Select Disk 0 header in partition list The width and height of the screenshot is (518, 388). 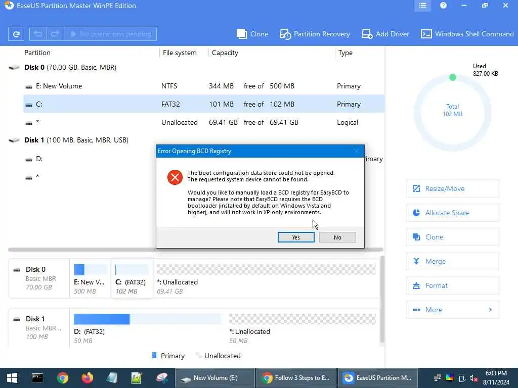point(70,67)
